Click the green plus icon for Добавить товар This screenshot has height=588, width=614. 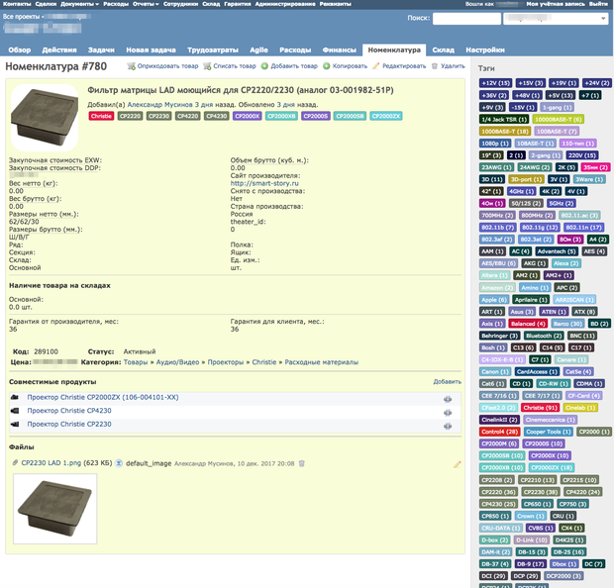(264, 66)
